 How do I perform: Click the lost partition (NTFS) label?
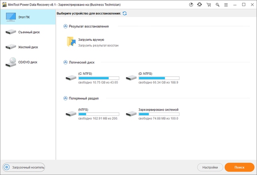[x=83, y=110]
